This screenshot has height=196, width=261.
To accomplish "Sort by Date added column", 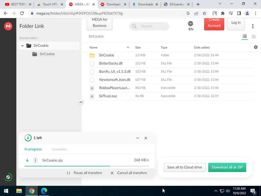I will point(202,47).
